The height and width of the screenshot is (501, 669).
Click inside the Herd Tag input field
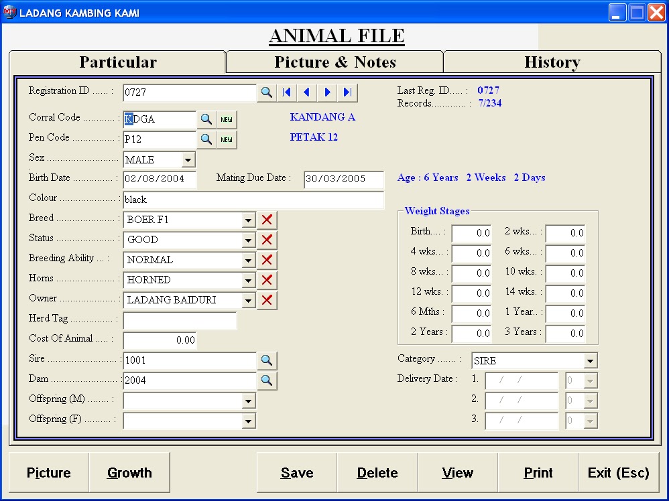tap(178, 320)
